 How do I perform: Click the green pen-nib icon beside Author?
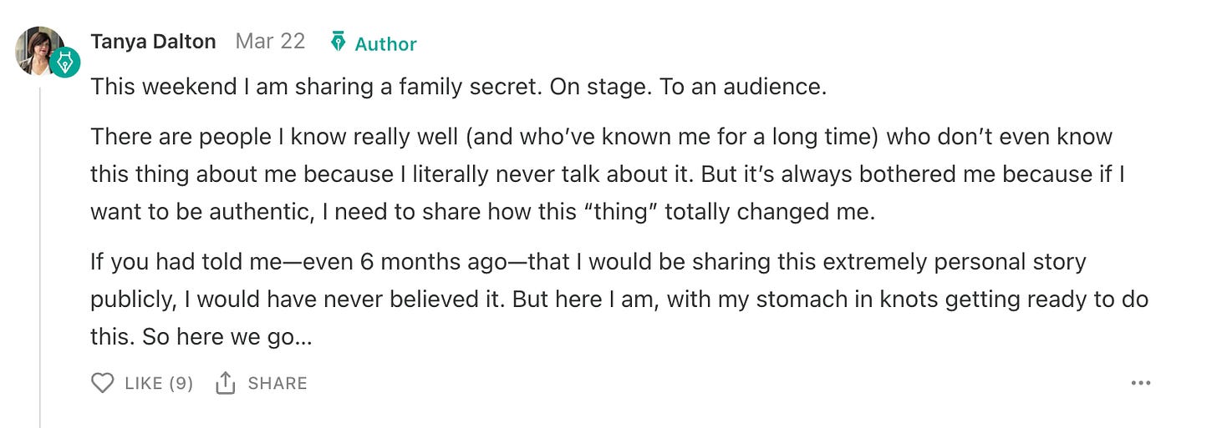coord(338,42)
